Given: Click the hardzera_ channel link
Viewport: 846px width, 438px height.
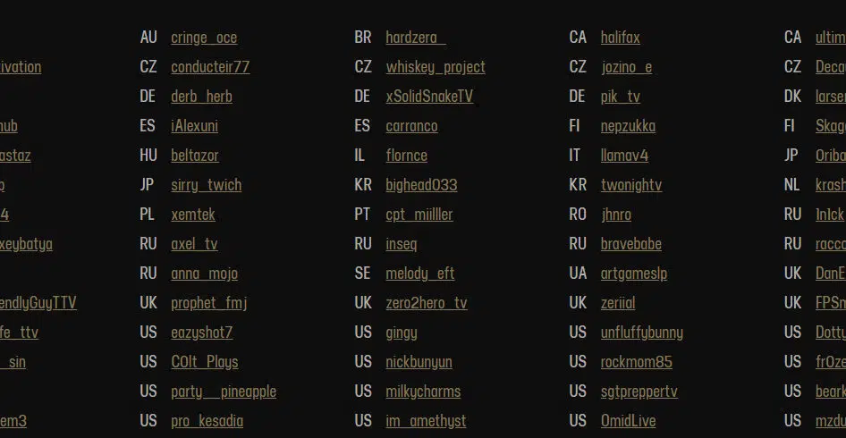Looking at the screenshot, I should click(x=416, y=38).
